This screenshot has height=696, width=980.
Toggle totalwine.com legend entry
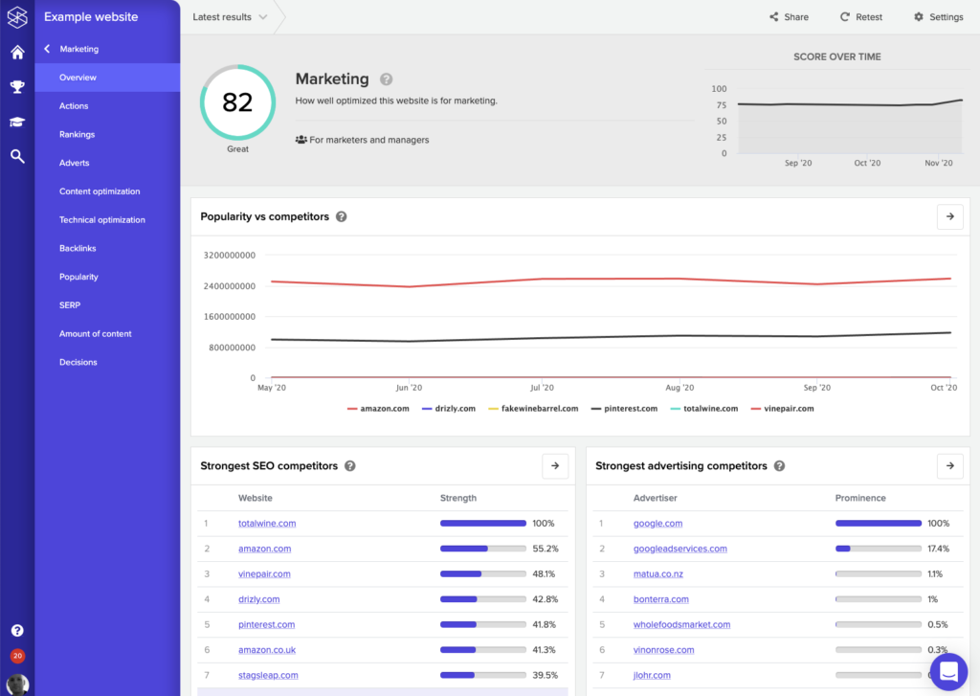coord(703,409)
